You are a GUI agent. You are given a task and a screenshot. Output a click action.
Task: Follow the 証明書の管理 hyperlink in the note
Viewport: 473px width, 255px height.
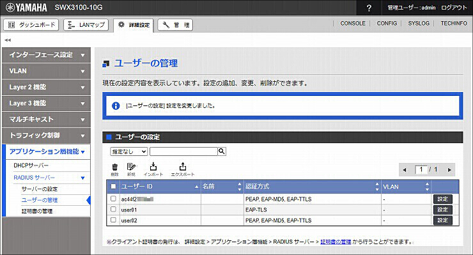pos(336,242)
